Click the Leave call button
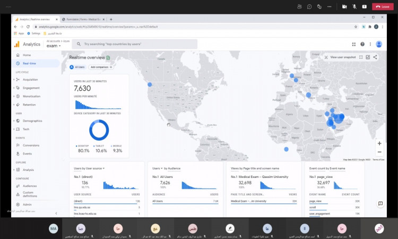The height and width of the screenshot is (239, 398). tap(383, 6)
